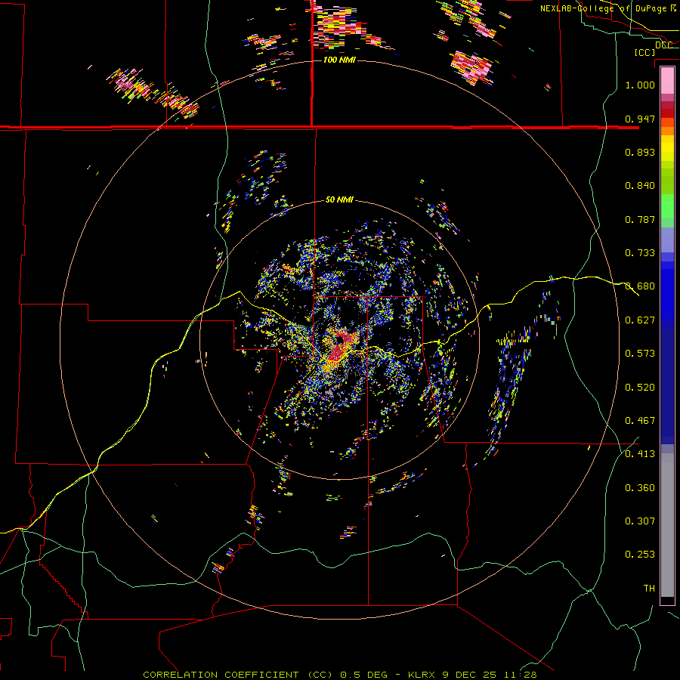Pick the gray segment of color bar
The width and height of the screenshot is (680, 680).
click(667, 525)
